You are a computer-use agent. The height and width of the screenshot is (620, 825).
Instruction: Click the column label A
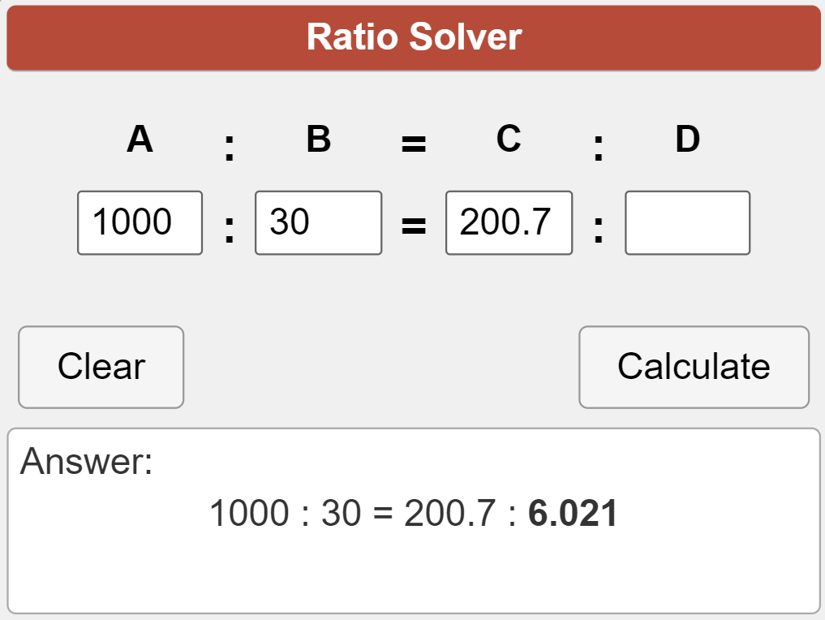[140, 140]
